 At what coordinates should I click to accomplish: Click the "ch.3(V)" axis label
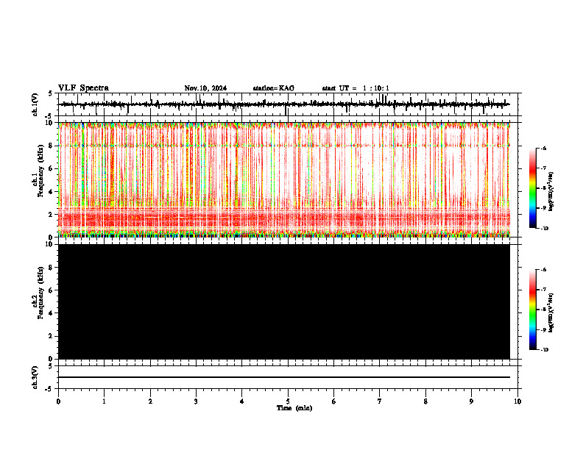pyautogui.click(x=35, y=377)
